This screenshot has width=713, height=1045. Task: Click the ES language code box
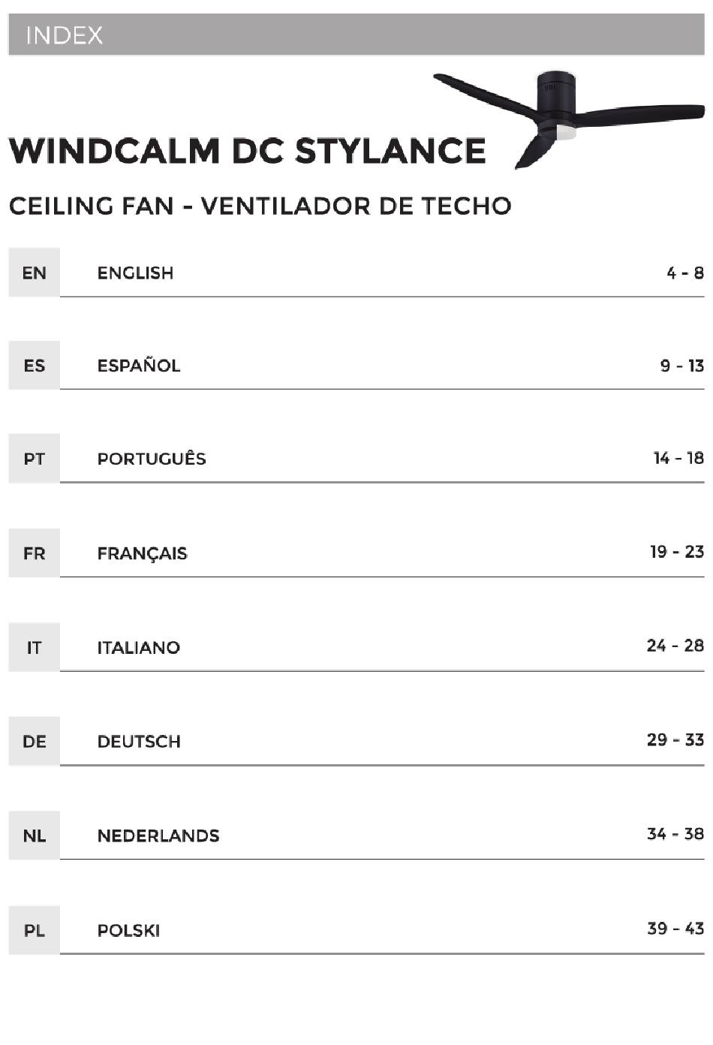(34, 366)
